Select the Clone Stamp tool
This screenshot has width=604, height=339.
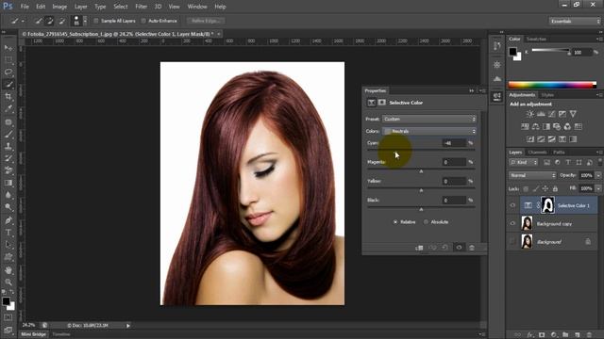[8, 146]
